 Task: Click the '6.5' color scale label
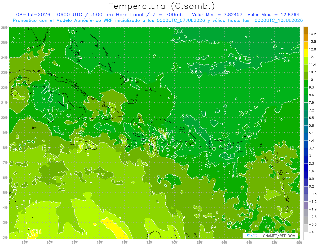tap(311, 118)
